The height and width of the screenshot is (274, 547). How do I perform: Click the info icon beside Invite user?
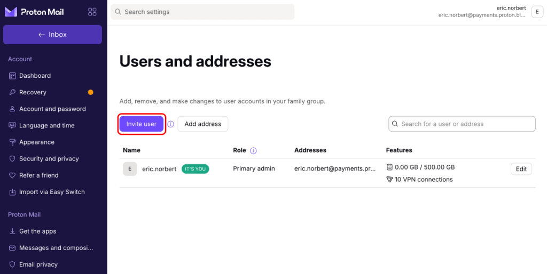171,124
